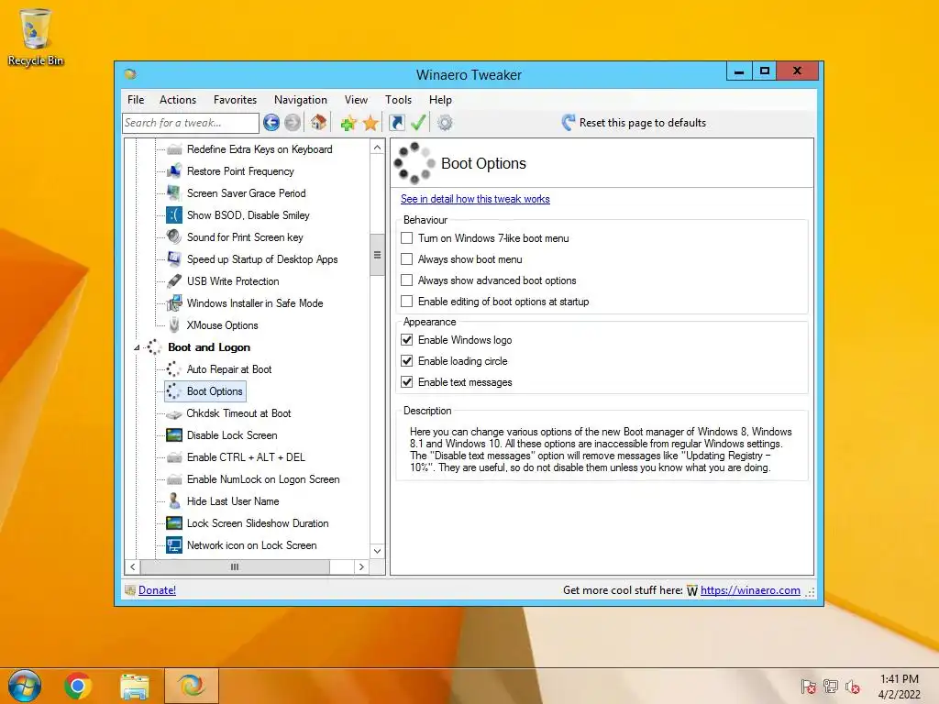Viewport: 939px width, 704px height.
Task: Uncheck Enable loading circle
Action: [406, 361]
